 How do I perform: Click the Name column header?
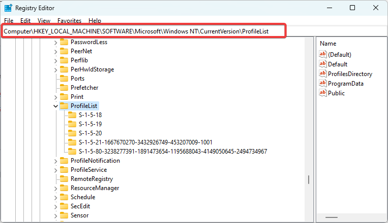[x=328, y=44]
